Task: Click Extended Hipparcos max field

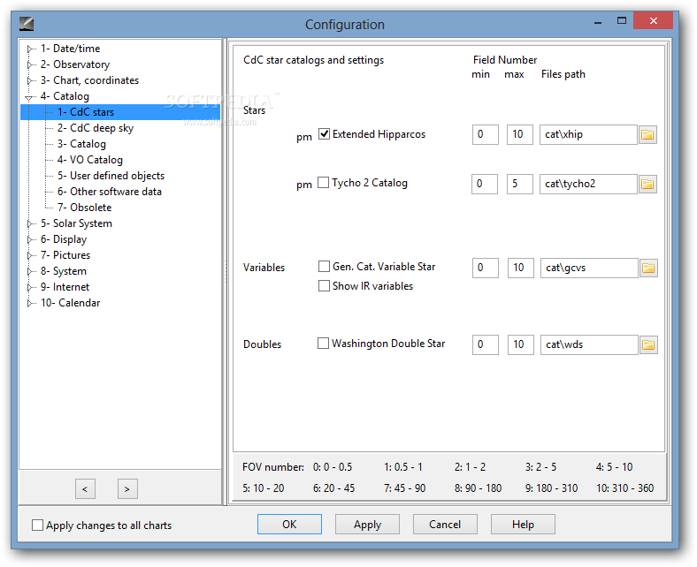Action: point(519,134)
